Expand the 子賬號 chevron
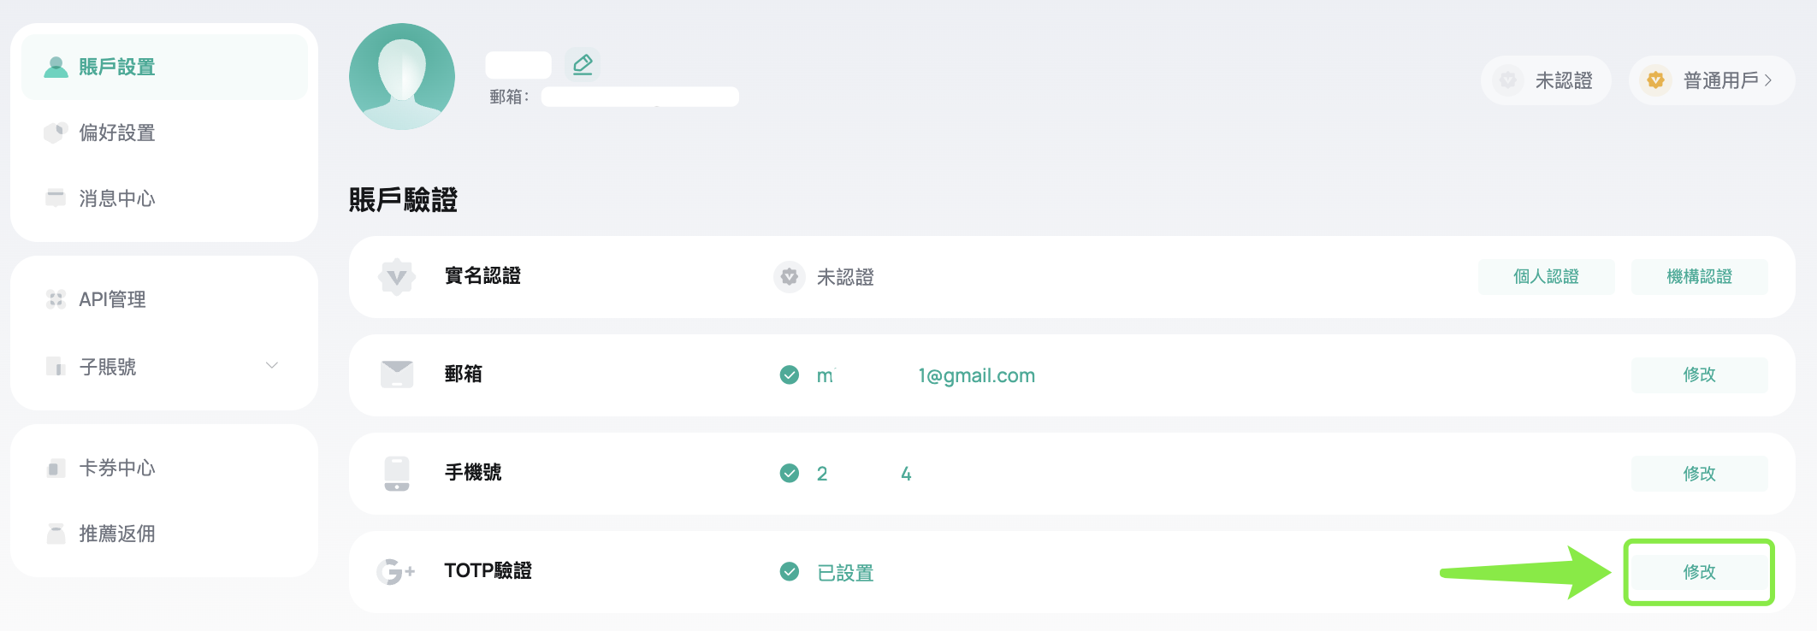Image resolution: width=1817 pixels, height=631 pixels. coord(272,366)
